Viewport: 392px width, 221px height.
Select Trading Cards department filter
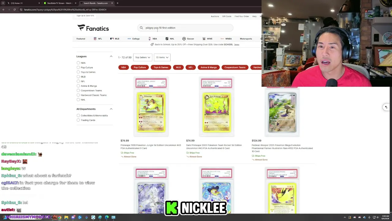tap(78, 120)
